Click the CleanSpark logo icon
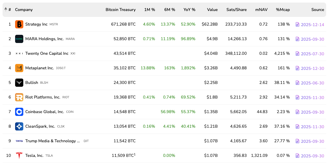 tap(19, 126)
